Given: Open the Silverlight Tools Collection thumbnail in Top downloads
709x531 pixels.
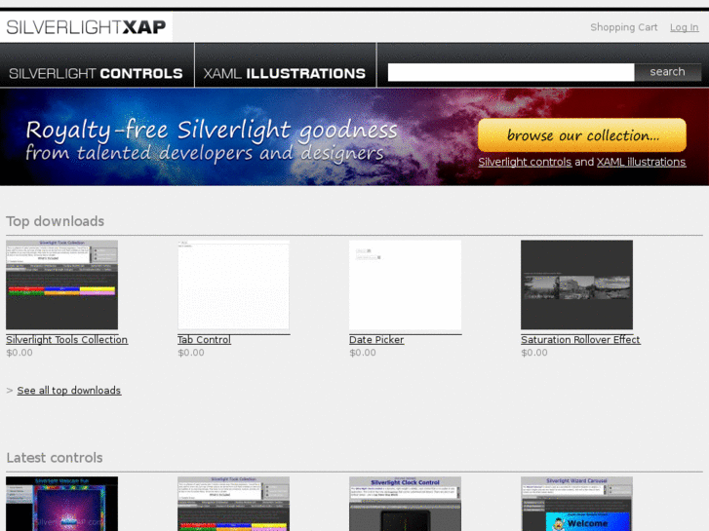Looking at the screenshot, I should (62, 284).
